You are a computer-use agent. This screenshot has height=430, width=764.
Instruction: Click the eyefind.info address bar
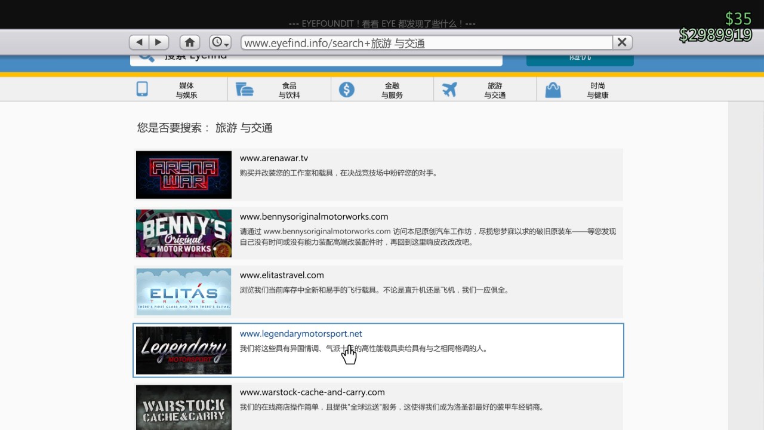(x=427, y=42)
